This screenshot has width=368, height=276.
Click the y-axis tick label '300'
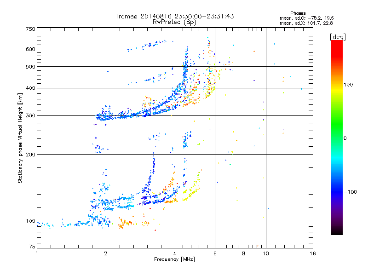click(x=30, y=115)
